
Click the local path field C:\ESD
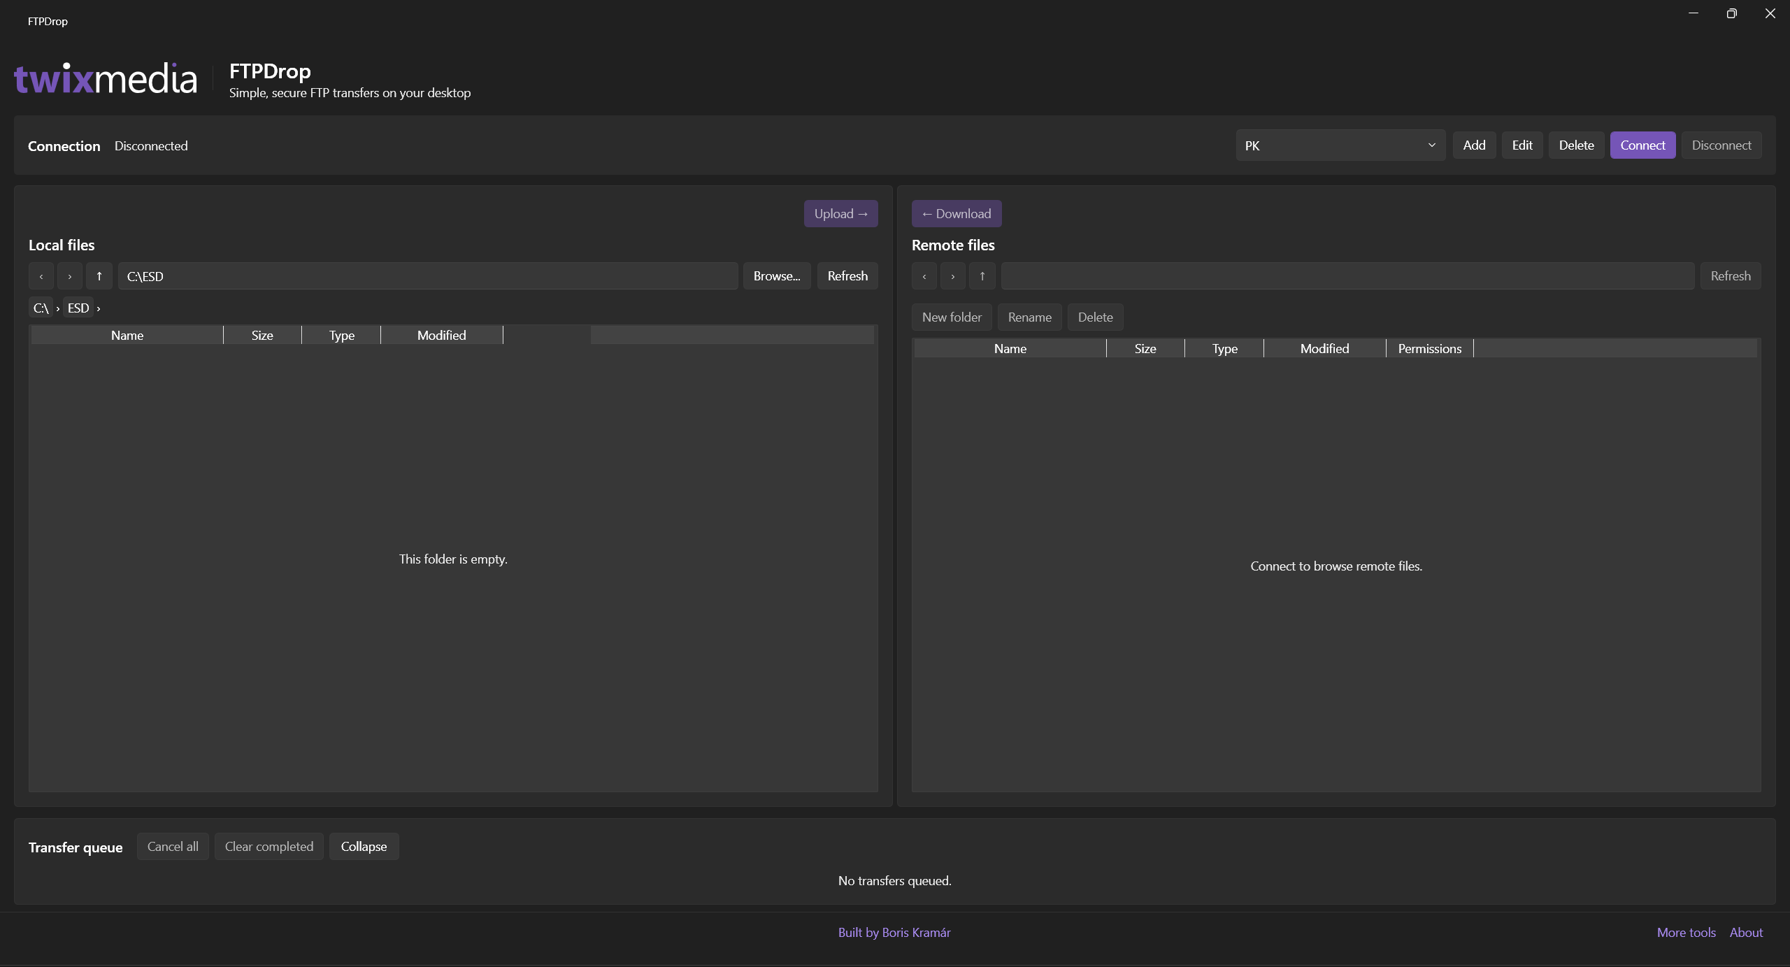point(428,276)
